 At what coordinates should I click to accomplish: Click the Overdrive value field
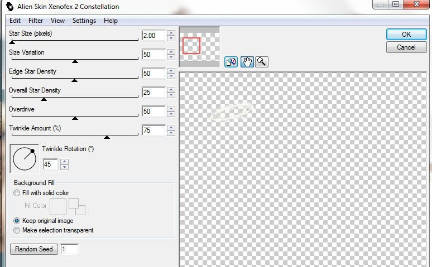153,111
